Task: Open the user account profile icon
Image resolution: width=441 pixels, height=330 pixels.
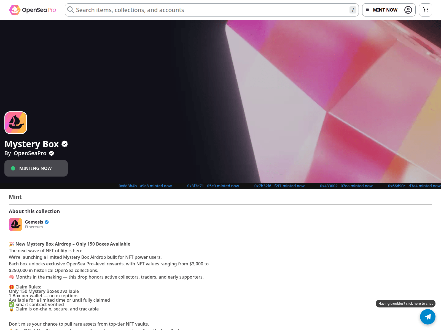Action: (408, 10)
